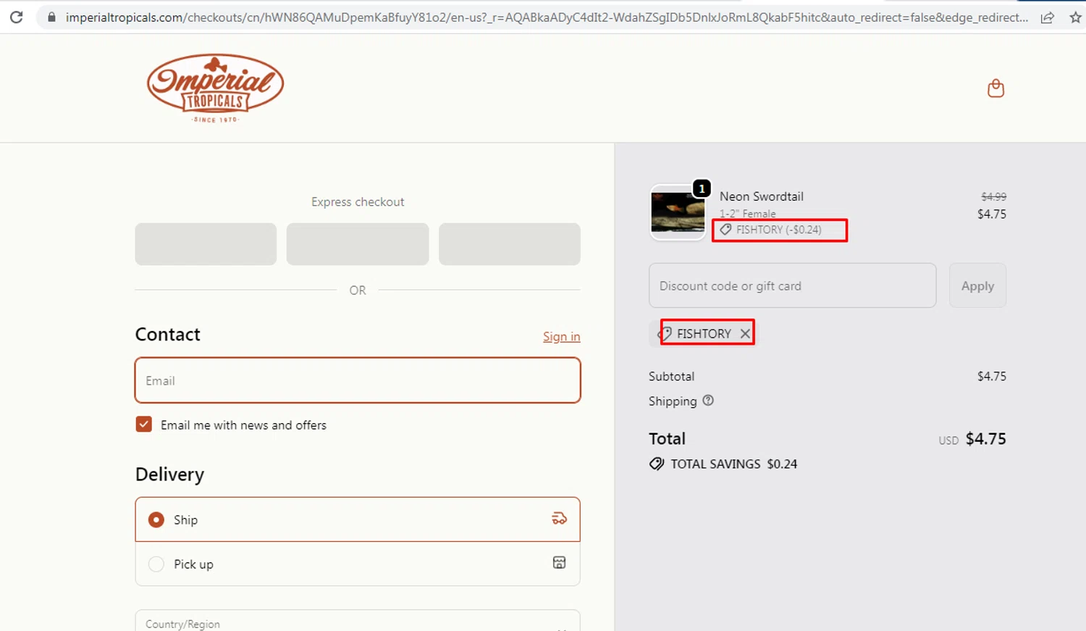Reload the page with the refresh icon
1086x631 pixels.
point(16,17)
